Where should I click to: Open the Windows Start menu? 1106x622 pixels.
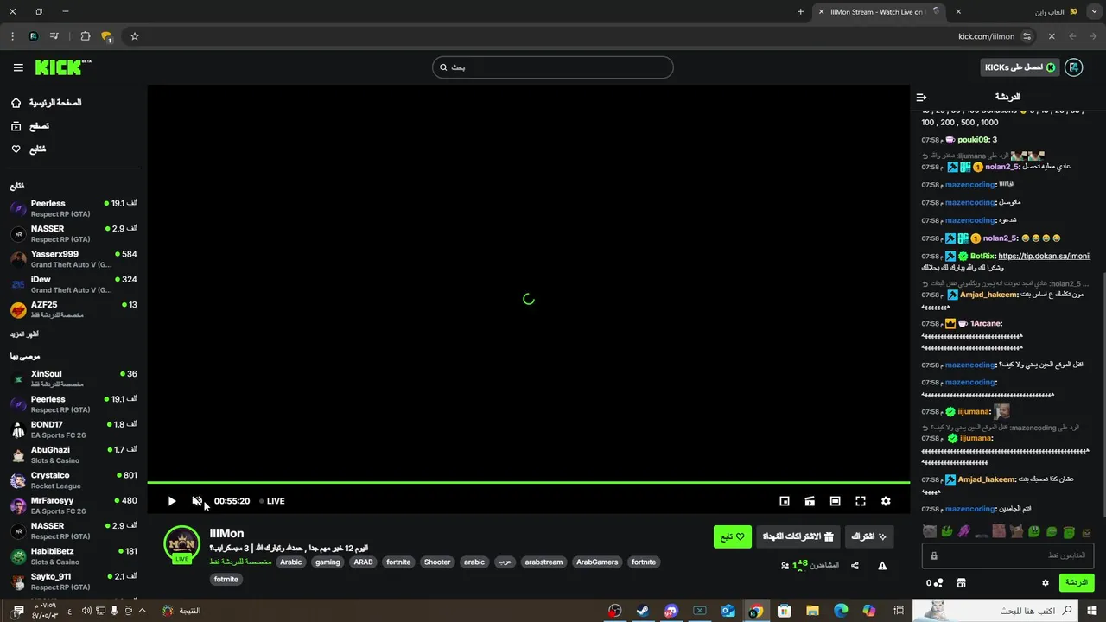1092,611
